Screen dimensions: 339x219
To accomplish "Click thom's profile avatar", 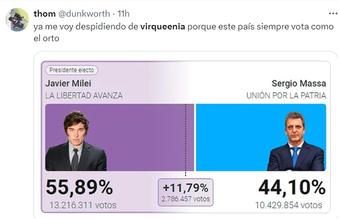I will click(x=17, y=19).
